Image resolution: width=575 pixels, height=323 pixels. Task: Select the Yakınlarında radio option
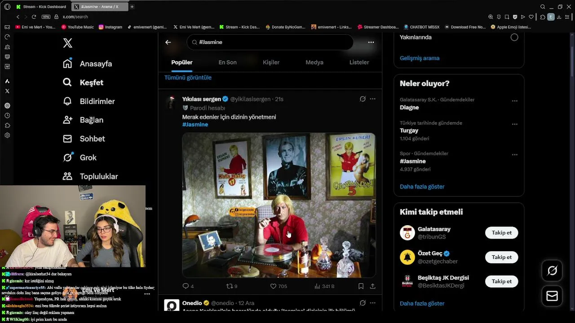(x=514, y=37)
